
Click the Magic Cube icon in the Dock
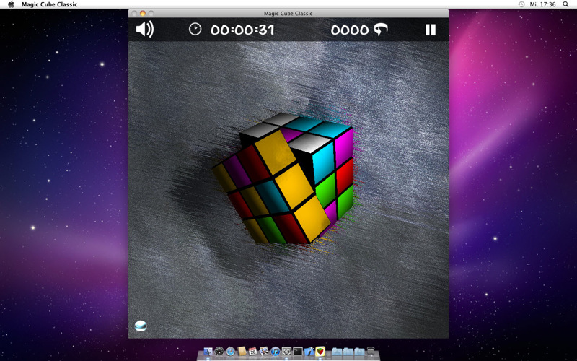[x=320, y=351]
